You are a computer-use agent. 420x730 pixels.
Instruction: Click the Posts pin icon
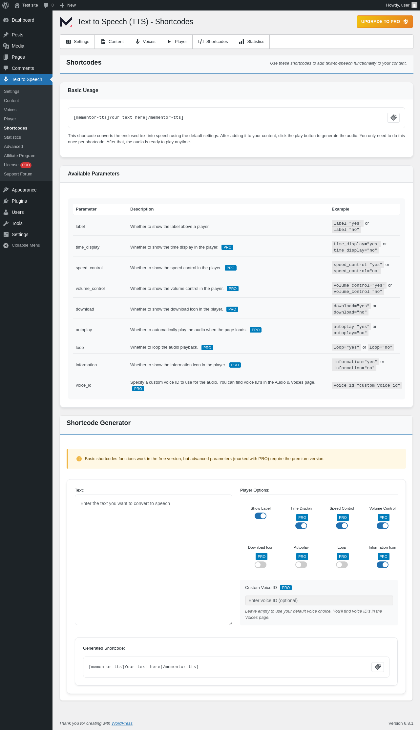(x=6, y=35)
